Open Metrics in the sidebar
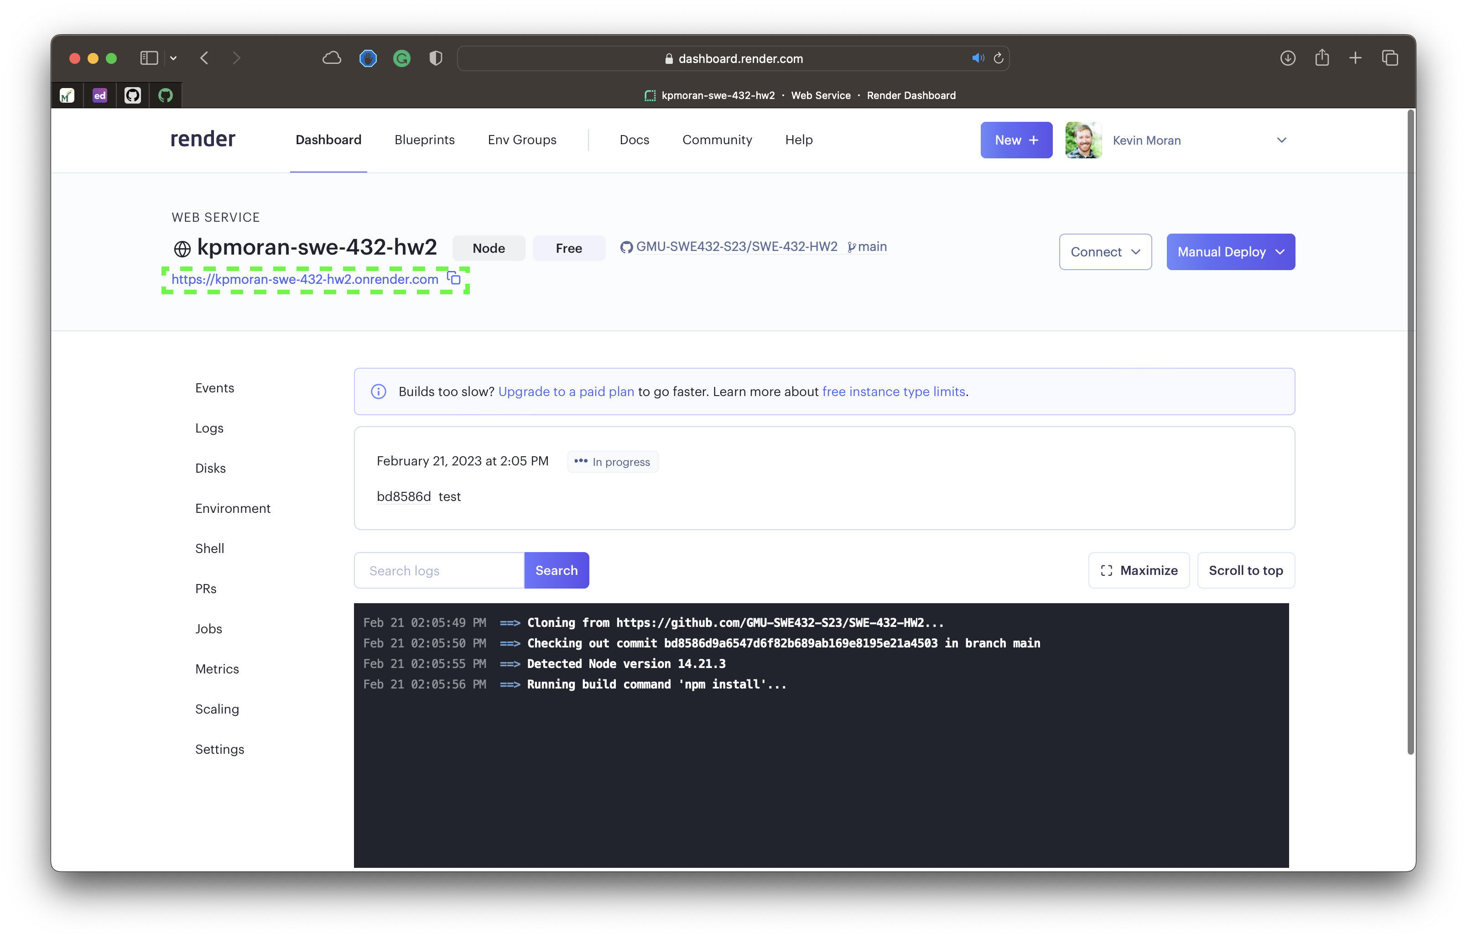 coord(217,669)
